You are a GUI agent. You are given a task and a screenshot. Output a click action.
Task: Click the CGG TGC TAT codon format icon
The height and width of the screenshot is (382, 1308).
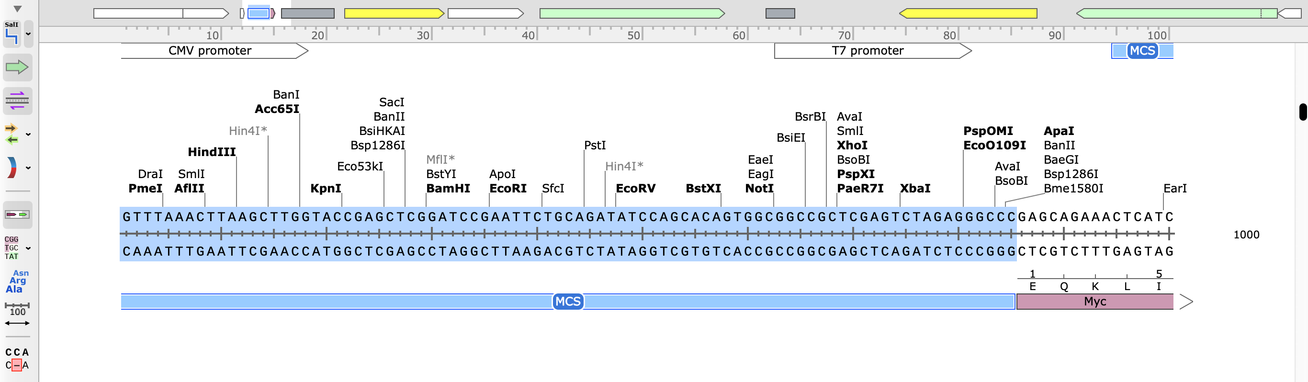point(12,248)
